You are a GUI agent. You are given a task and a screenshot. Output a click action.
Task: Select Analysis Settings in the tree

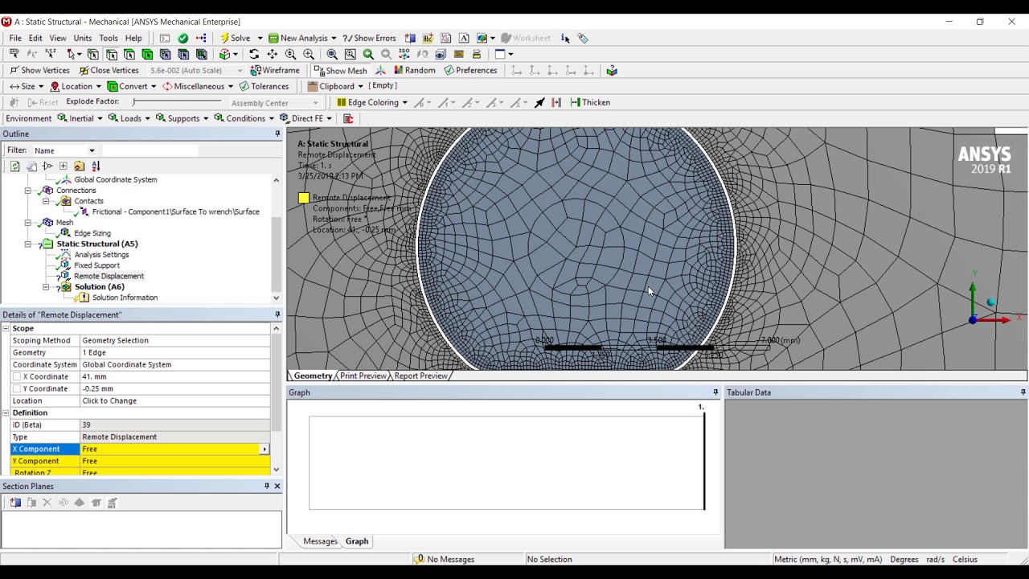101,255
